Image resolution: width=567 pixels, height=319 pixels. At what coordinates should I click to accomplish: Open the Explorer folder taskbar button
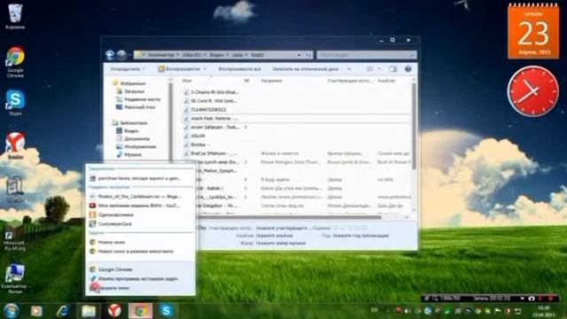tap(89, 311)
